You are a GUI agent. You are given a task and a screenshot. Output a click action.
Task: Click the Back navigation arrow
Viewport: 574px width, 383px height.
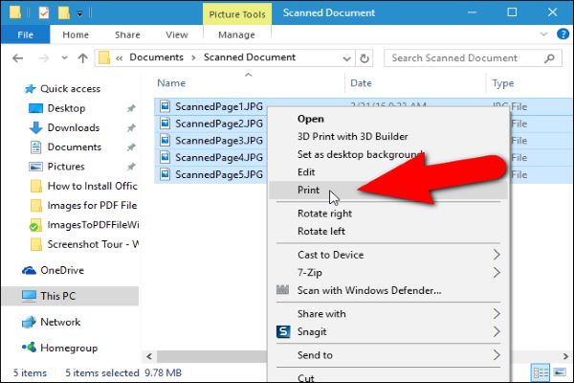click(x=17, y=58)
